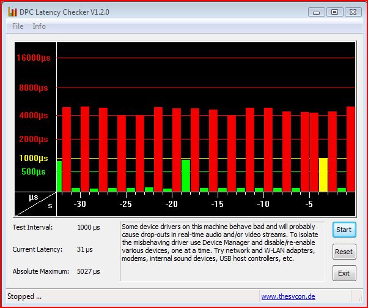The image size is (368, 308).
Task: Click the yellow latency bar in graph
Action: (x=323, y=175)
